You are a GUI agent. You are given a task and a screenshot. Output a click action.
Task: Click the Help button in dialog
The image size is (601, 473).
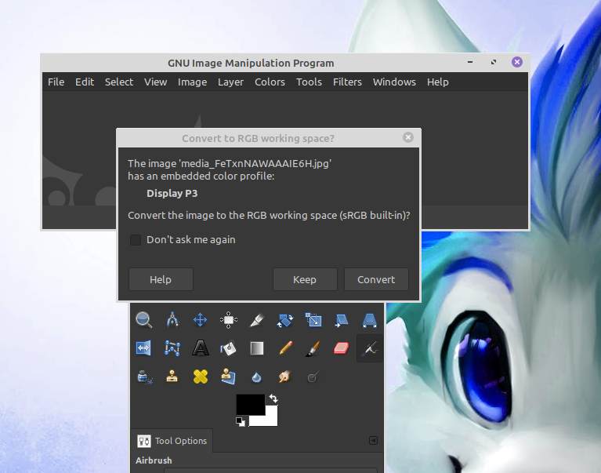point(161,280)
